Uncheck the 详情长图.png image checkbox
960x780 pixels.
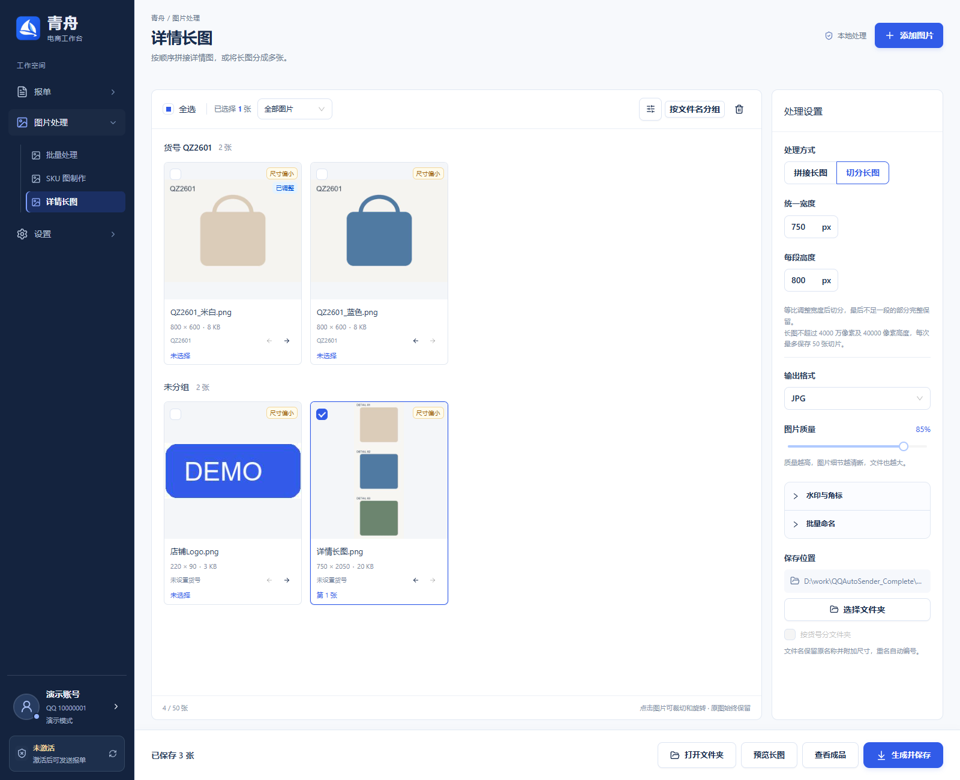point(322,414)
